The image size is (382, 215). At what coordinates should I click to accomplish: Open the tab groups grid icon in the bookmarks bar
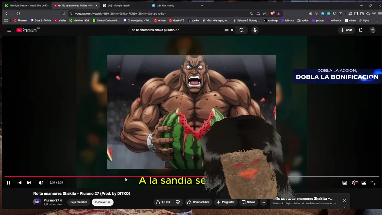[x=6, y=21]
